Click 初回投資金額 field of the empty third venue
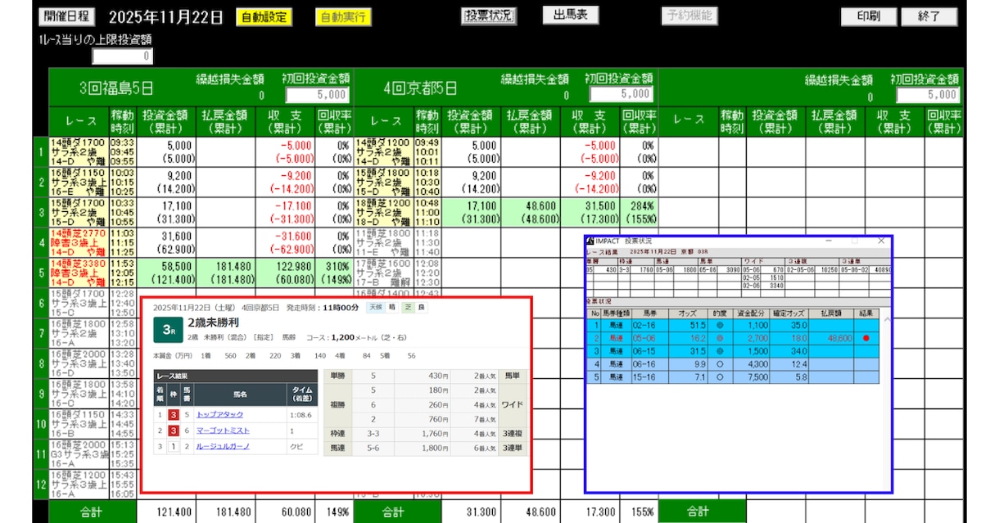The image size is (999, 523). click(x=929, y=94)
